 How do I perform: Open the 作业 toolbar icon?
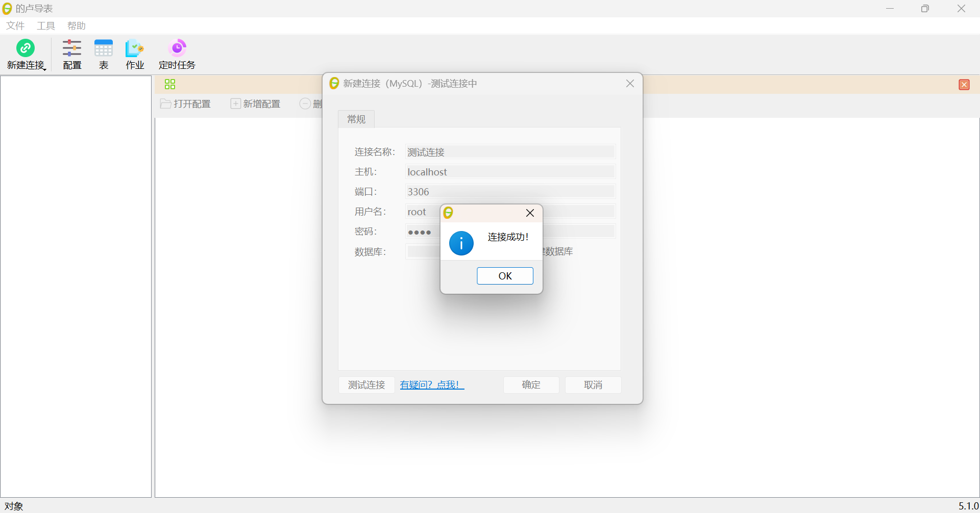pos(135,55)
